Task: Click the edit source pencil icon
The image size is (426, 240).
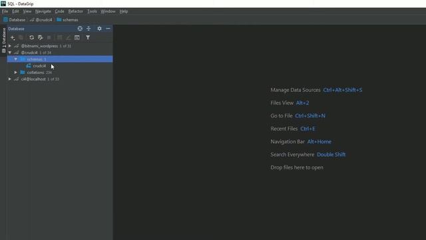Action: point(68,37)
